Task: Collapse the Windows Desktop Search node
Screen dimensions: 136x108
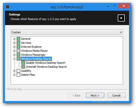Action: tap(14, 59)
